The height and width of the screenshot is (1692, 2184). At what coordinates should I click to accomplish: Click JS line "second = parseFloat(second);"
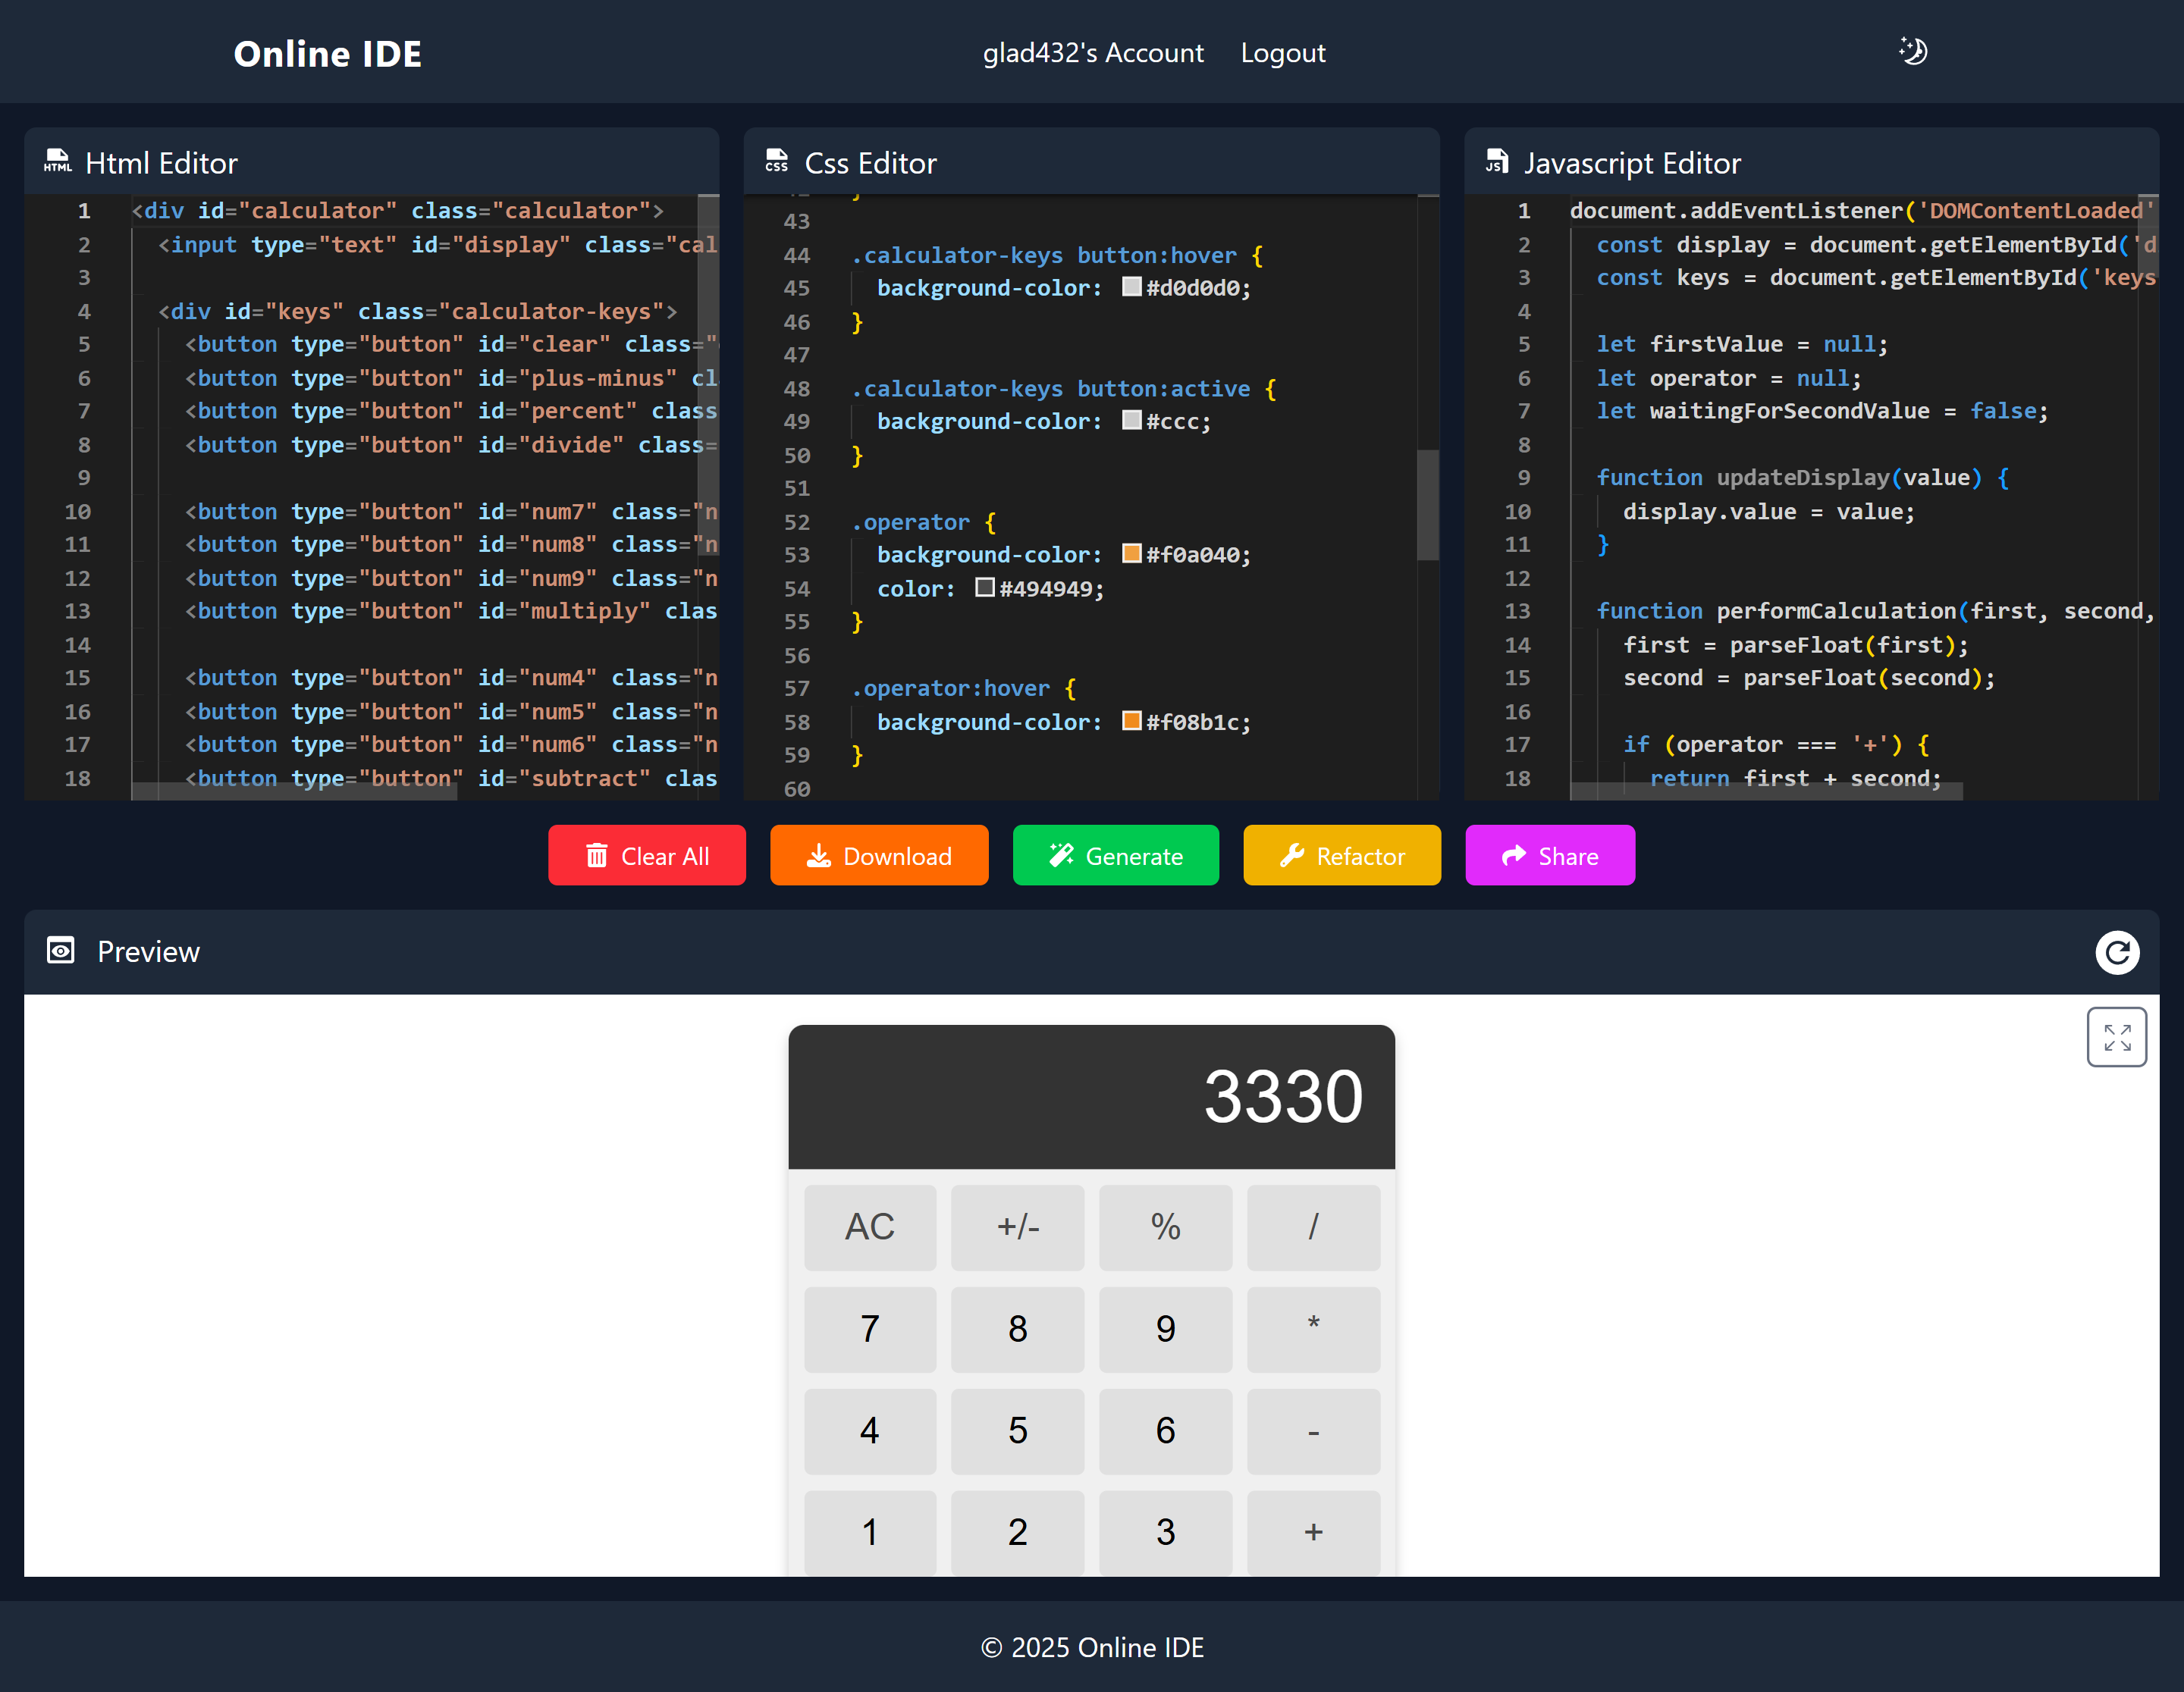tap(1809, 678)
